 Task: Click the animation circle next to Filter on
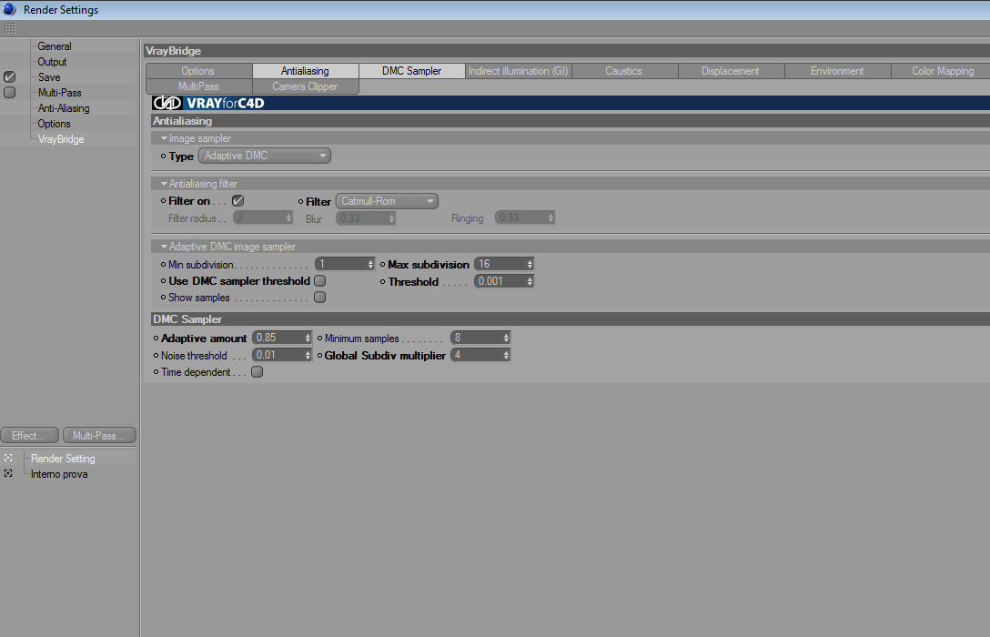(x=164, y=201)
